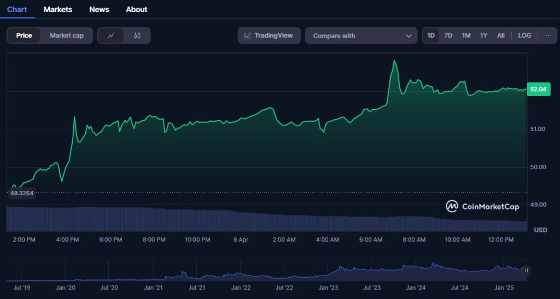Click the 10:00 AM time label
Screen dimensions: 560x299
[457, 240]
